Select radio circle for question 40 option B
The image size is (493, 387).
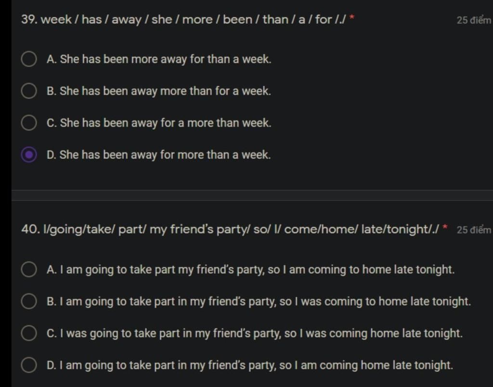pyautogui.click(x=29, y=301)
